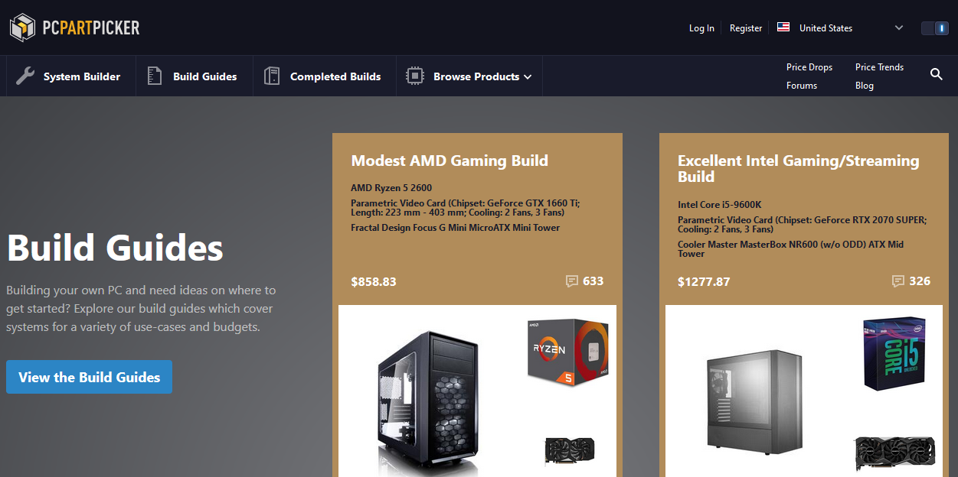Screen dimensions: 958x477
Task: Click the PCPartPicker cube logo icon
Action: (x=22, y=28)
